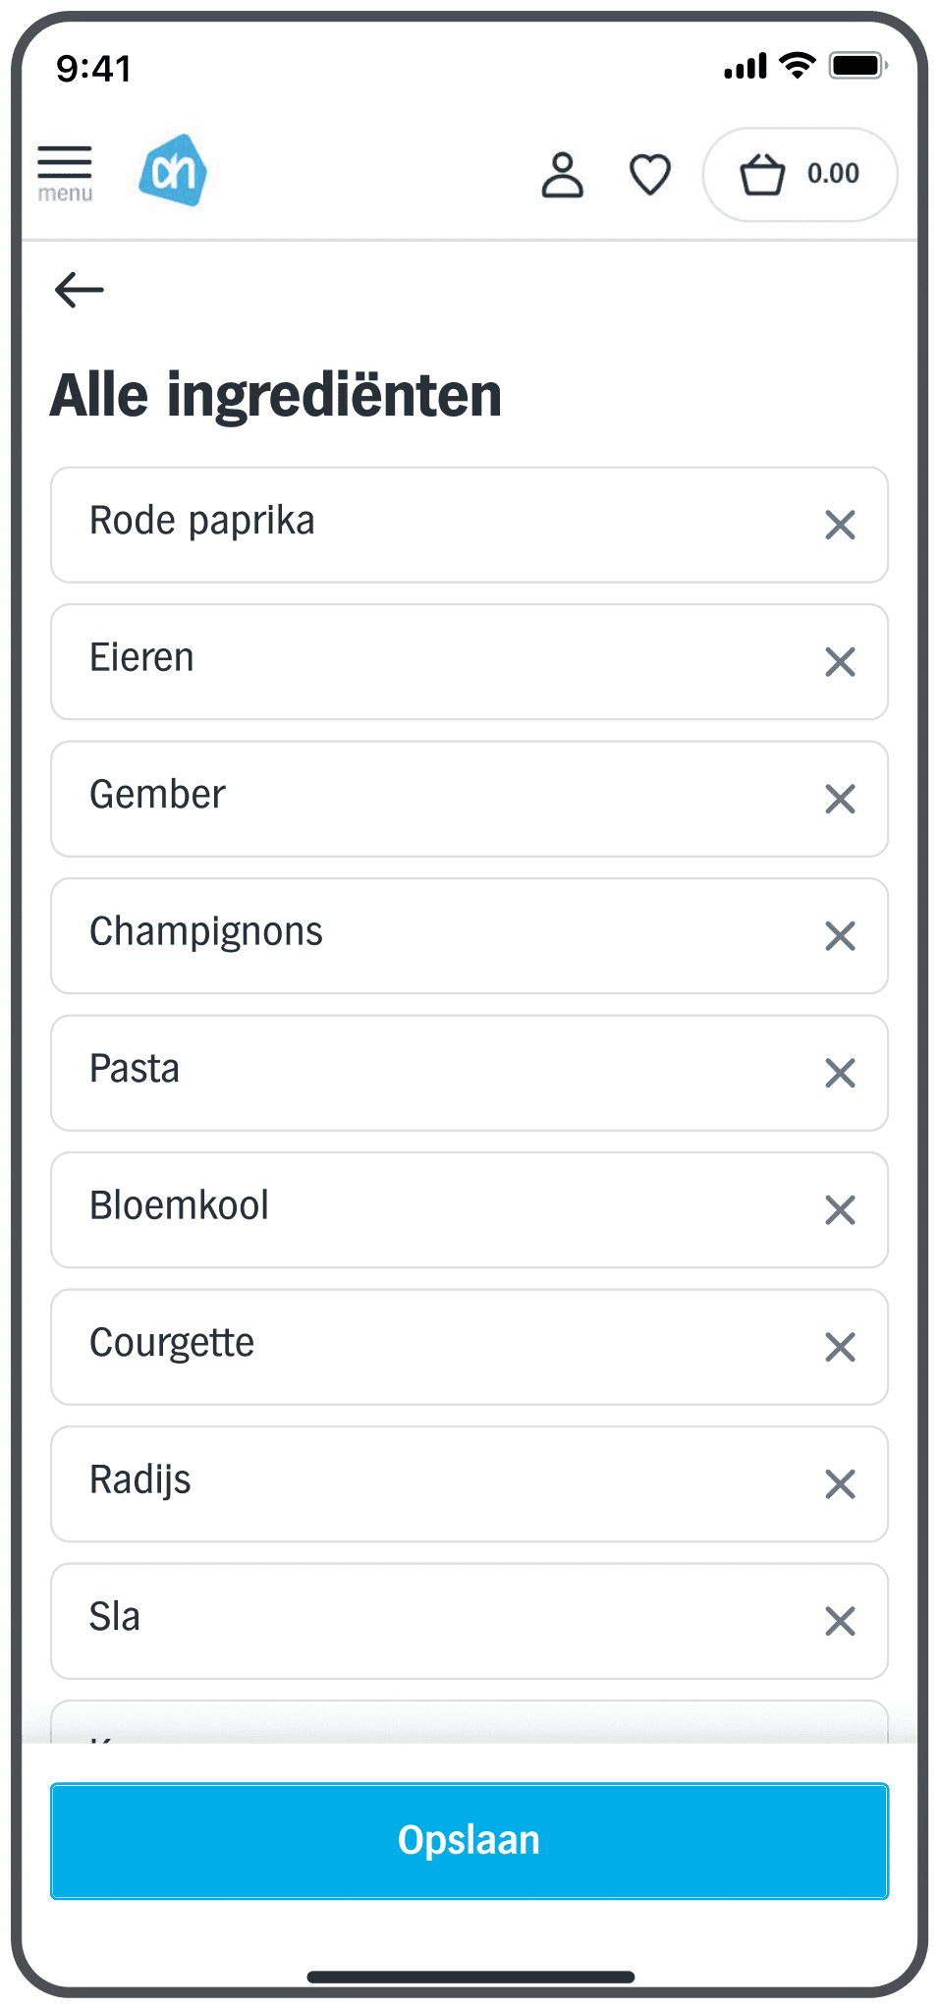The height and width of the screenshot is (2009, 940).
Task: Remove Eieren with its X icon
Action: pos(840,662)
